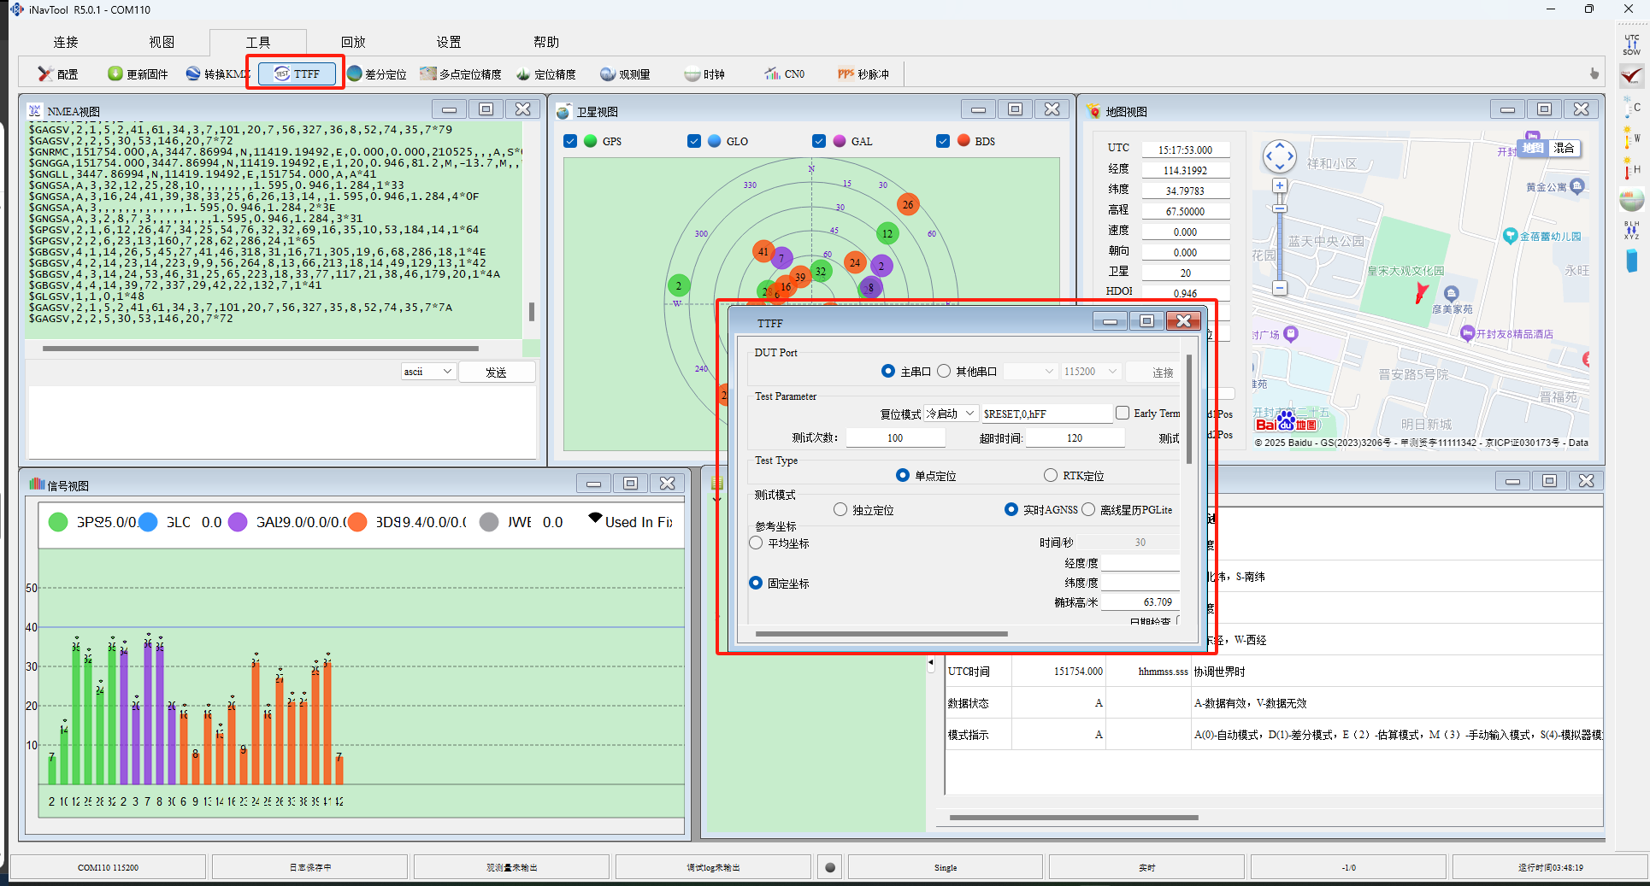
Task: Open the 设置 menu
Action: [449, 42]
